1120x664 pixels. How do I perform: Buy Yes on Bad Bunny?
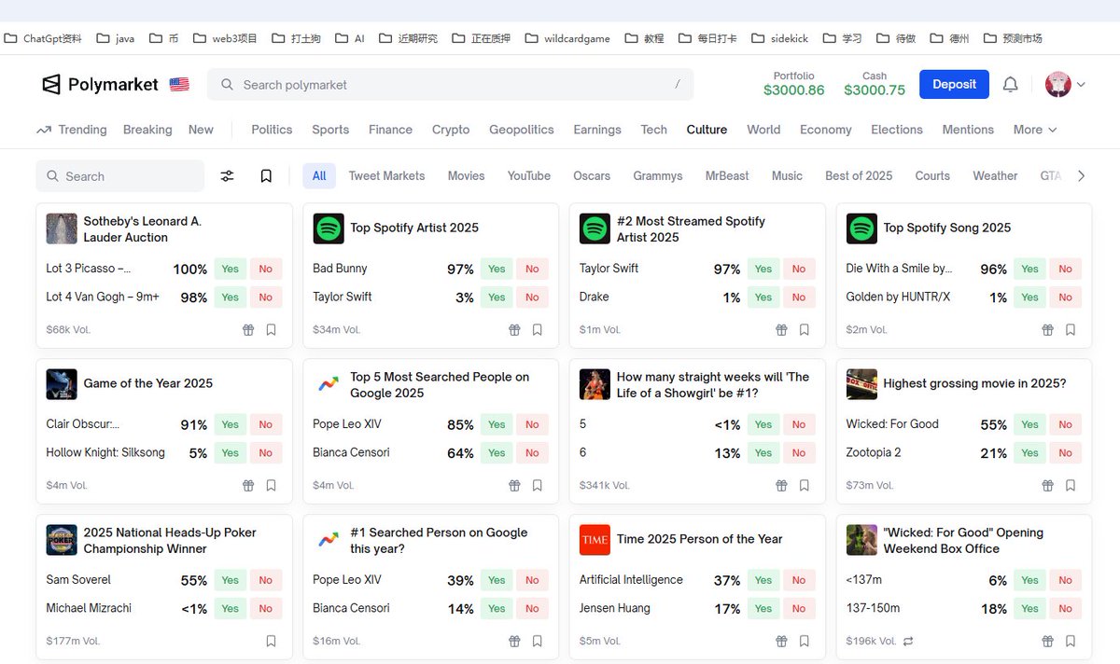coord(497,269)
